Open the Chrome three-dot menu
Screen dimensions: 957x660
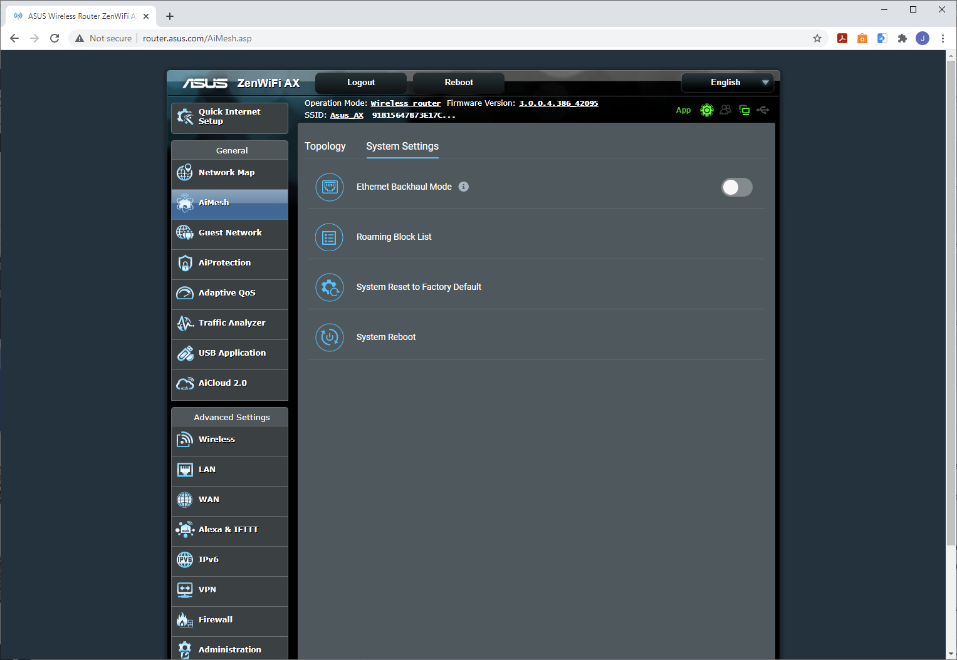point(943,38)
